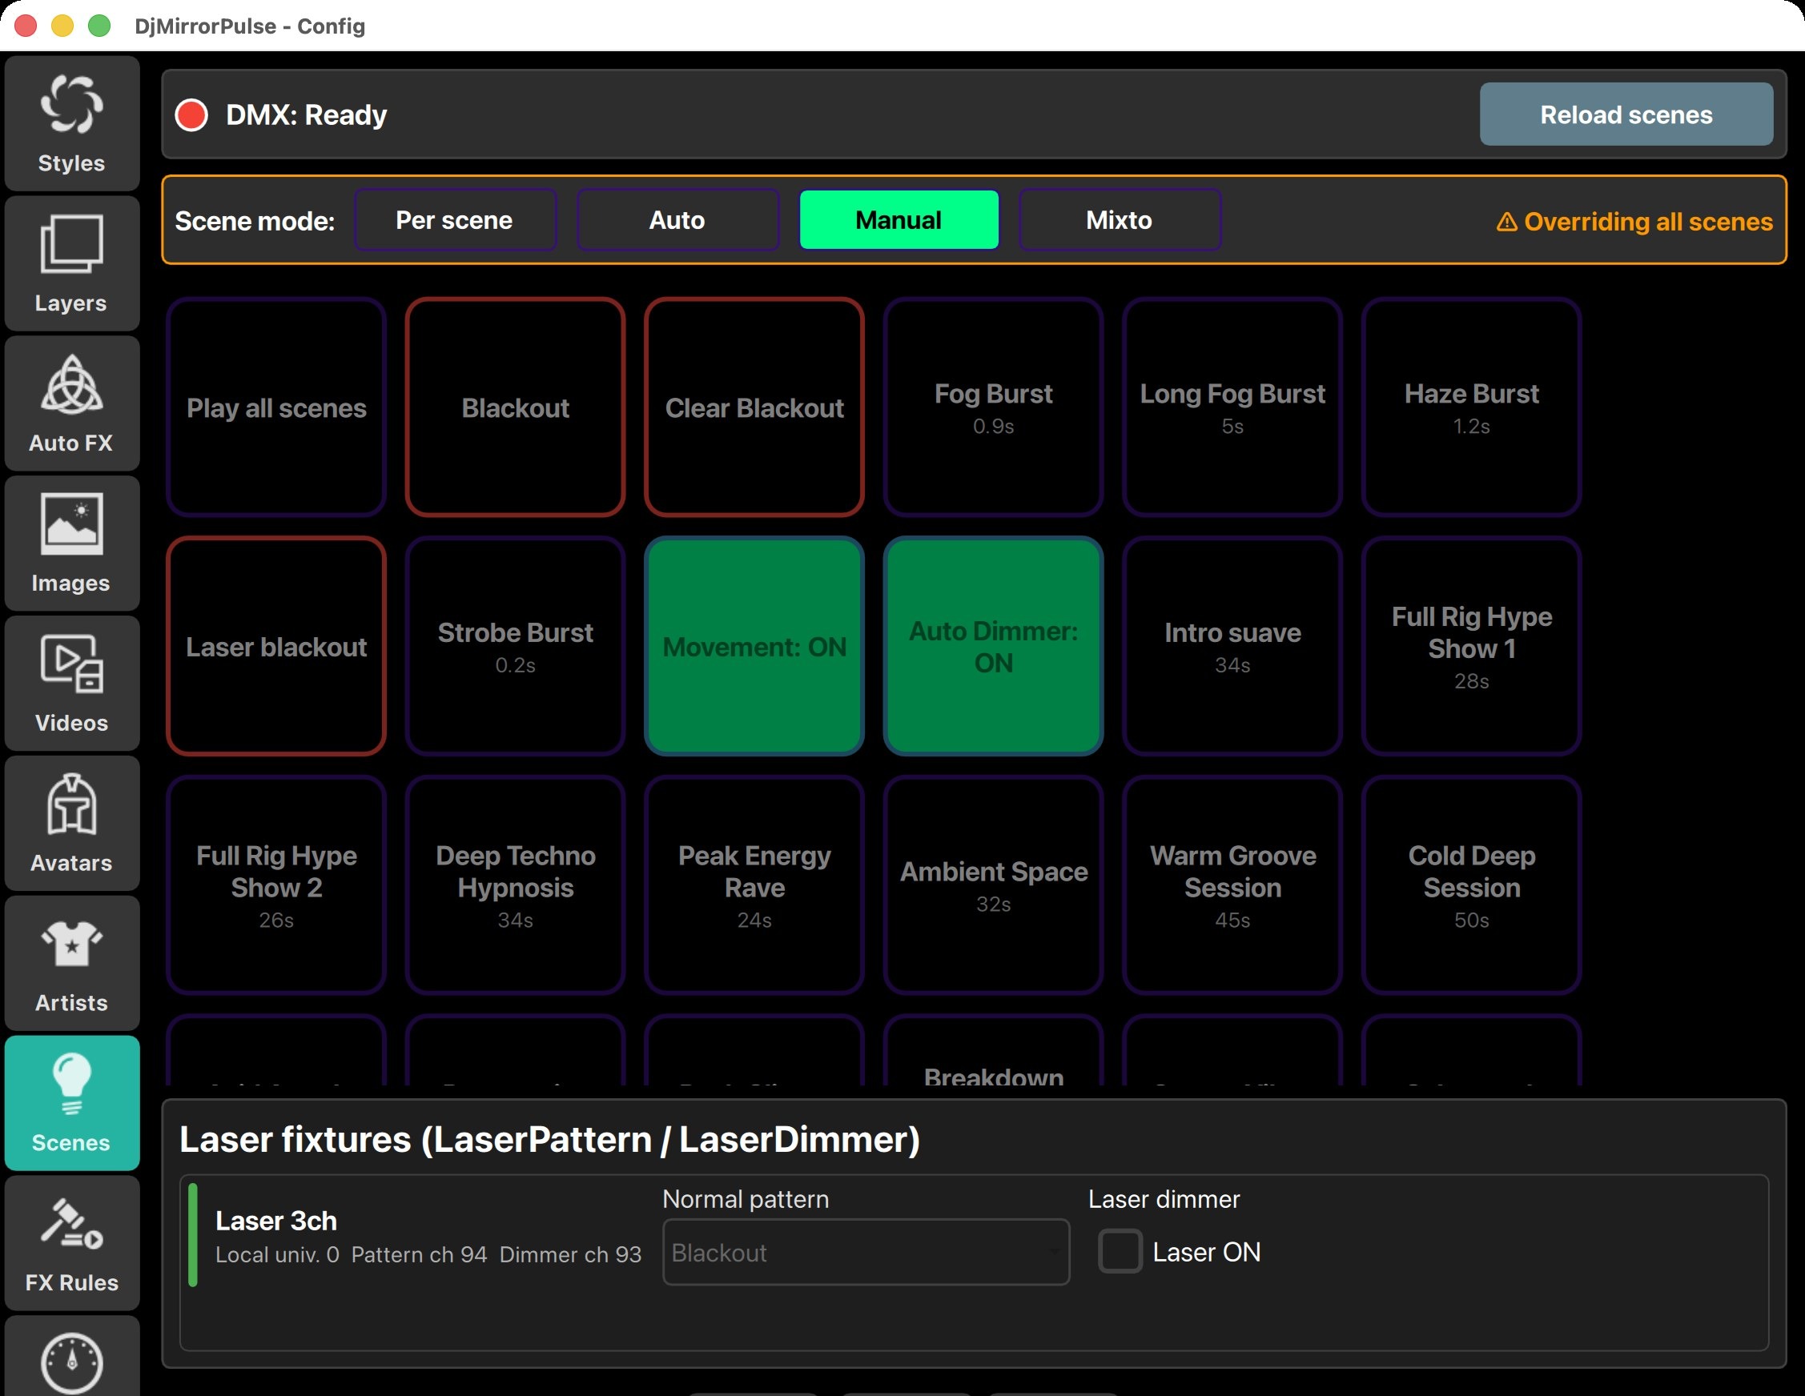1805x1396 pixels.
Task: Click the clock gauge icon at sidebar bottom
Action: click(72, 1362)
